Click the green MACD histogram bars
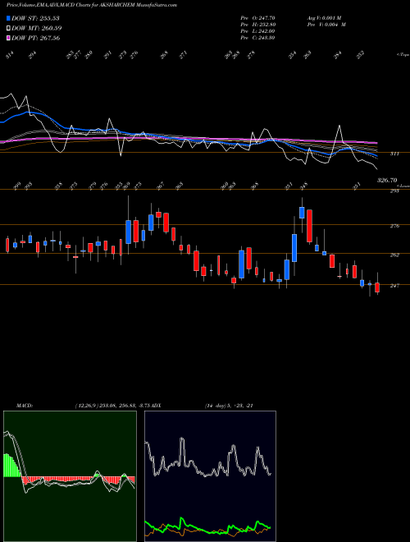 [11, 466]
